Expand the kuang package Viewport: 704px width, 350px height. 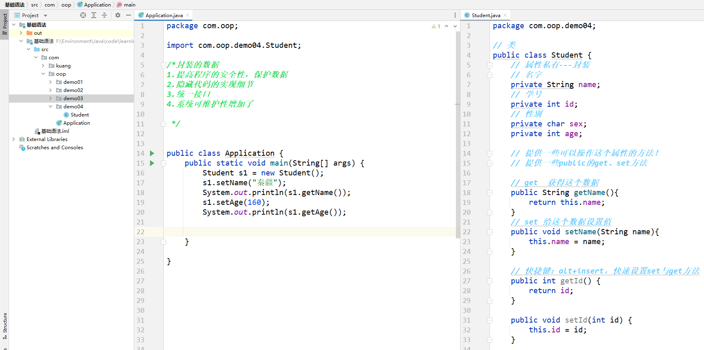pyautogui.click(x=43, y=66)
